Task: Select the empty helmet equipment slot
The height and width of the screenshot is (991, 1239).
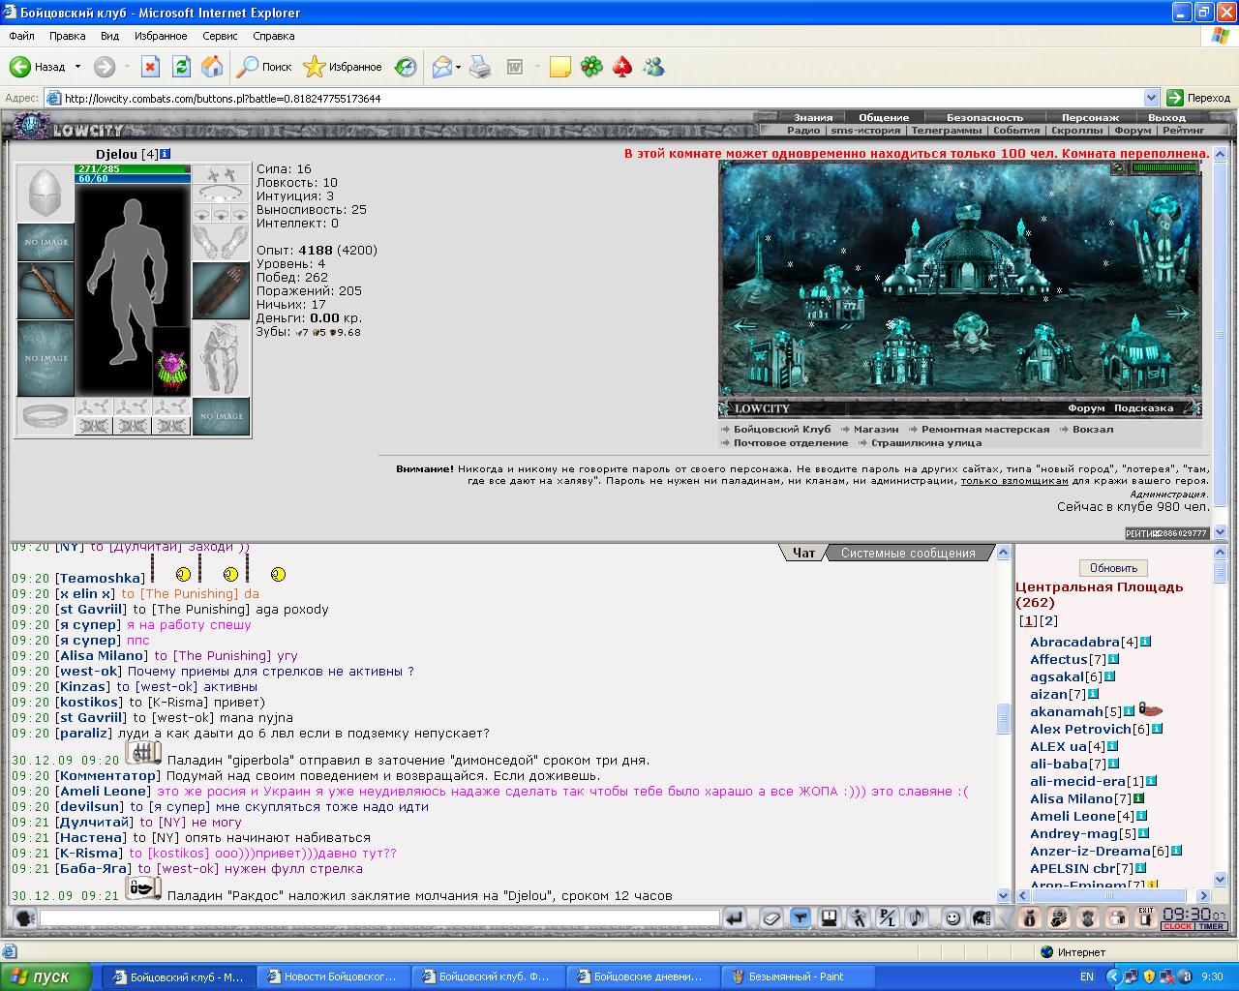Action: point(45,194)
